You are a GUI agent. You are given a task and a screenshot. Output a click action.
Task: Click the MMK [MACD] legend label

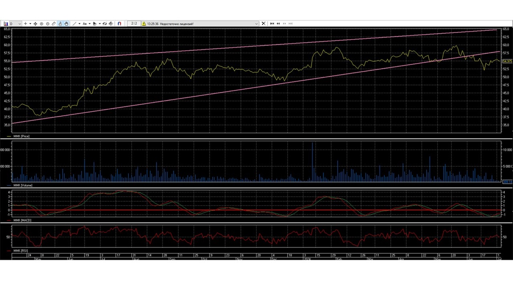click(22, 220)
